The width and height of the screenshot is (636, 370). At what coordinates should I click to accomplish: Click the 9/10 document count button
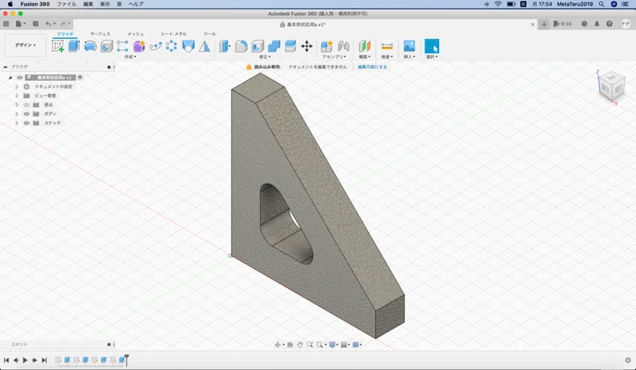pos(562,24)
